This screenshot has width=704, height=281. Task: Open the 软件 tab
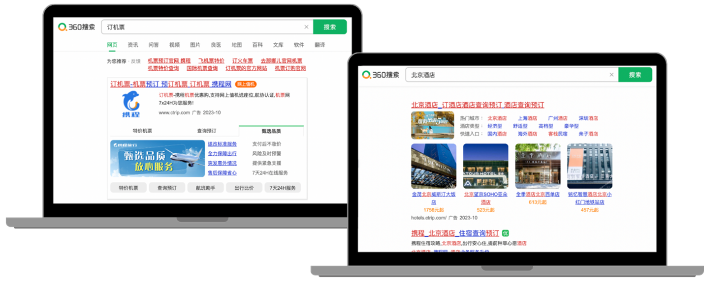tap(299, 45)
